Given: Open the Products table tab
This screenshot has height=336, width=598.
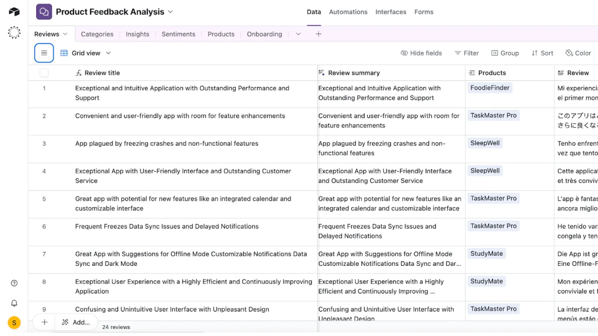Looking at the screenshot, I should (x=221, y=34).
